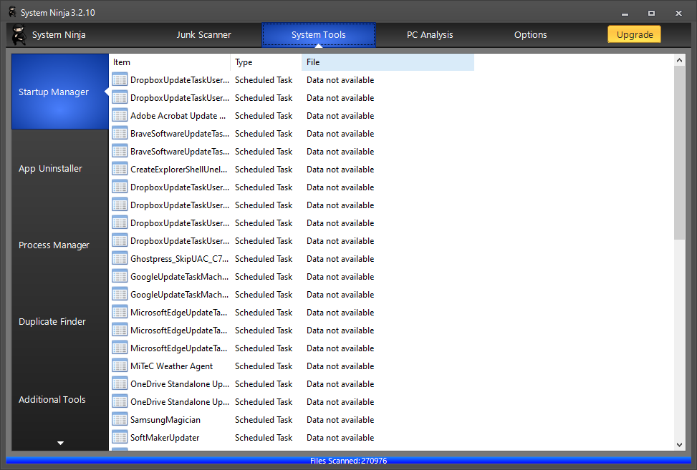Click 'Data not available' in the Adobe Acrobat row

[x=340, y=116]
